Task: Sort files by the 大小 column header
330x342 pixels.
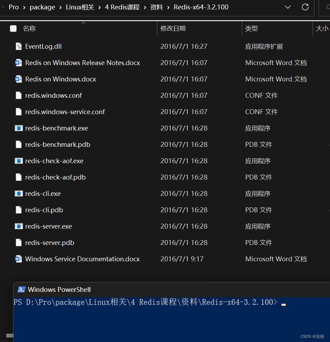Action: (322, 28)
